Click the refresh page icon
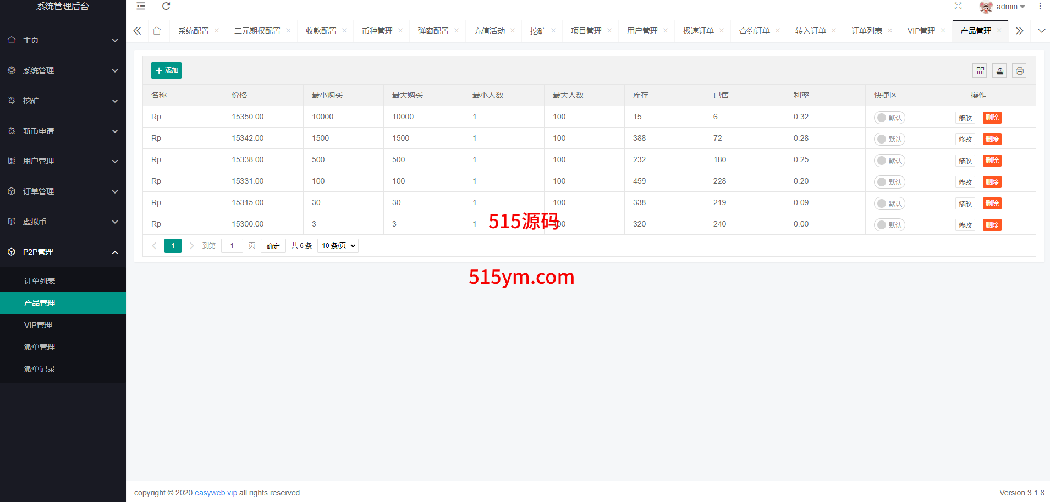Image resolution: width=1050 pixels, height=502 pixels. tap(166, 6)
